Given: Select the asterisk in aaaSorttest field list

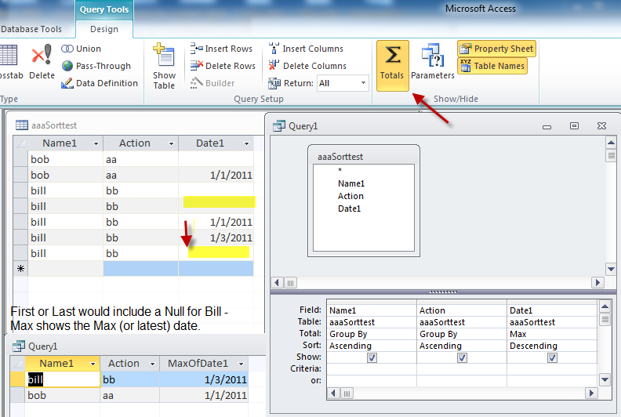Looking at the screenshot, I should click(x=340, y=171).
